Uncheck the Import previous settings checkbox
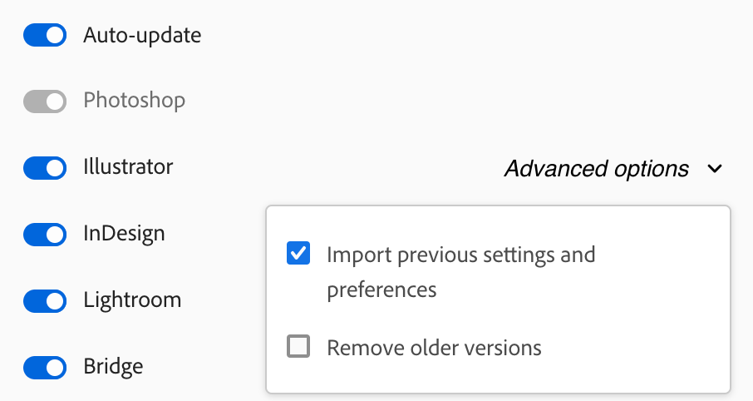 tap(298, 254)
